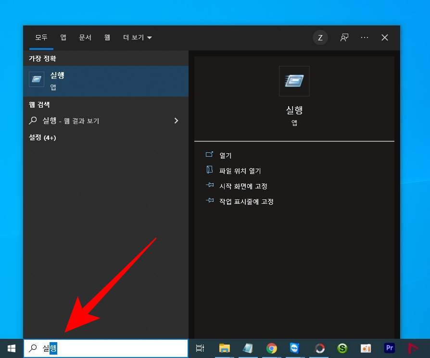
Task: Launch Adobe Premiere Pro from the taskbar
Action: pos(390,347)
